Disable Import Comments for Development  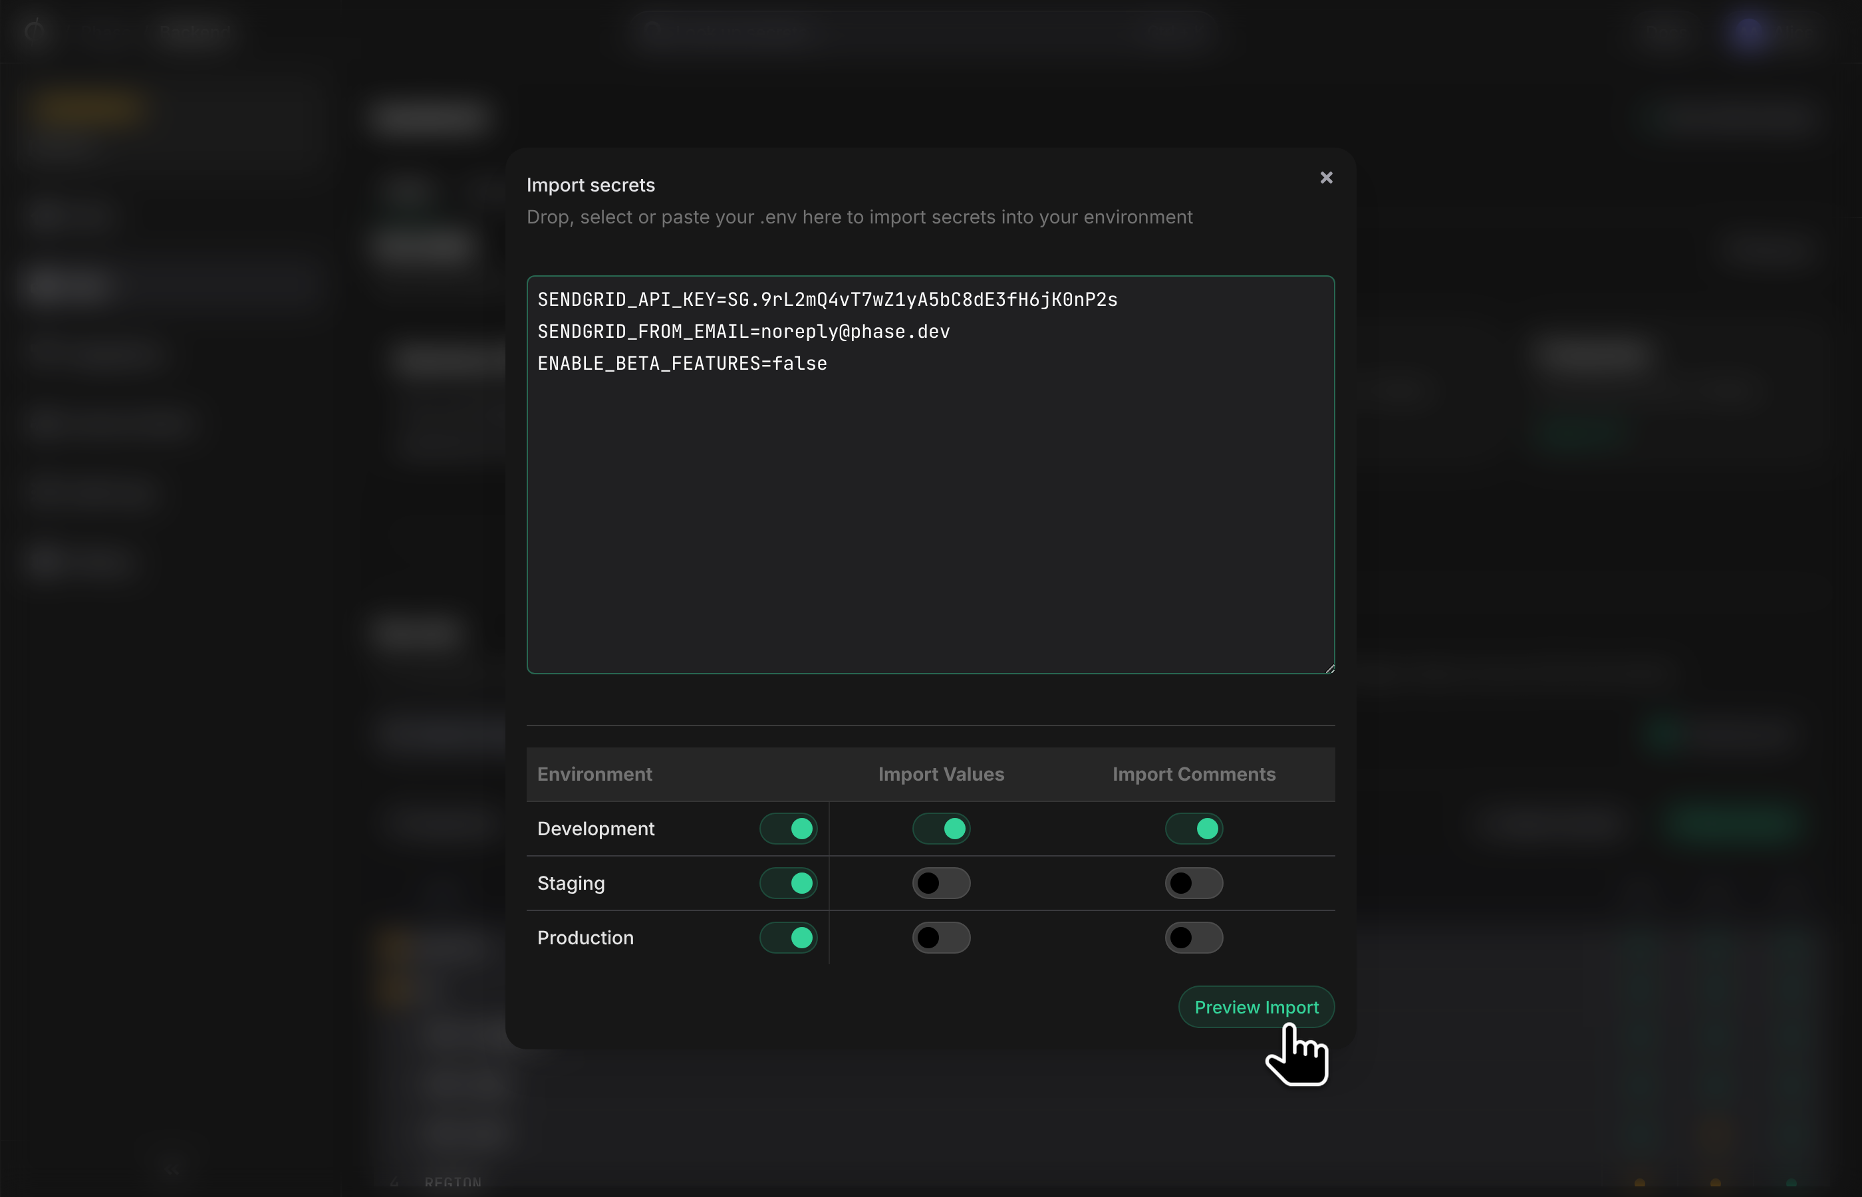point(1194,829)
